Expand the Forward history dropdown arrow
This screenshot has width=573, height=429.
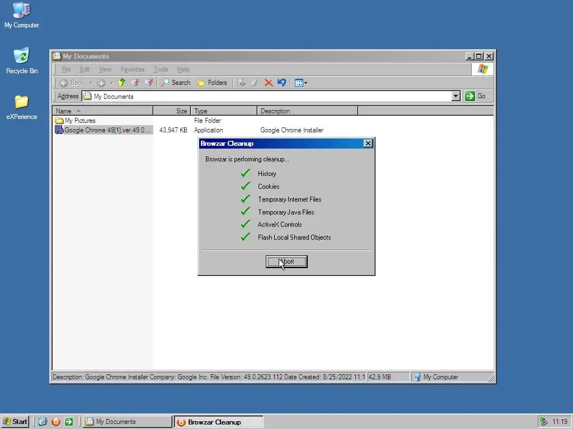[x=112, y=83]
